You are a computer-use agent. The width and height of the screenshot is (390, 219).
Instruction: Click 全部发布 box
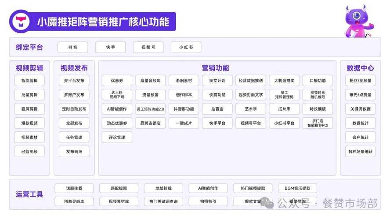74,123
